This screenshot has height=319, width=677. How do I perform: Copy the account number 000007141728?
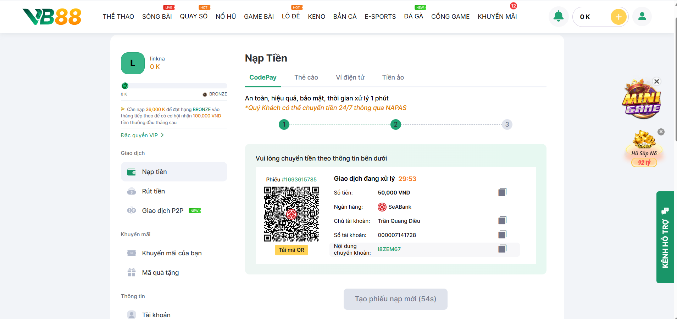(x=502, y=234)
